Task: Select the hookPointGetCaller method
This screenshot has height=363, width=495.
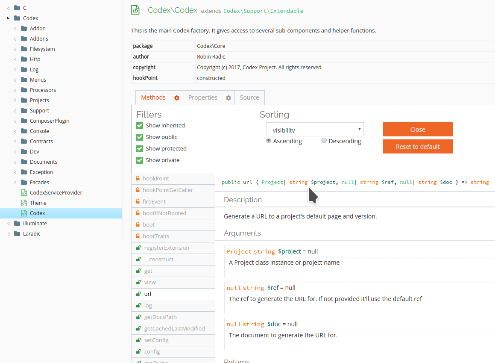Action: [x=173, y=190]
